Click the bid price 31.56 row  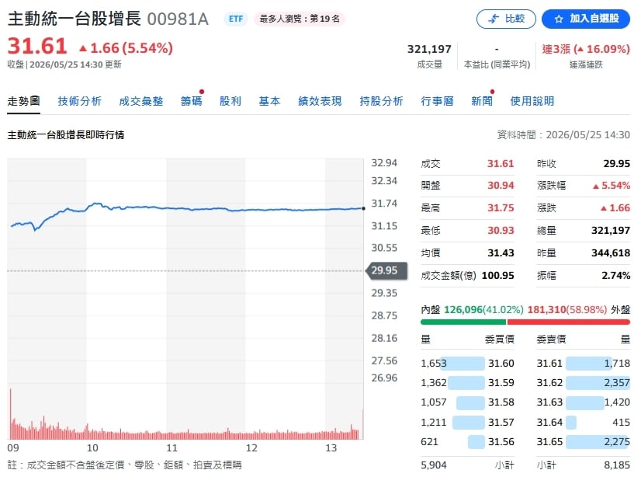pos(467,442)
